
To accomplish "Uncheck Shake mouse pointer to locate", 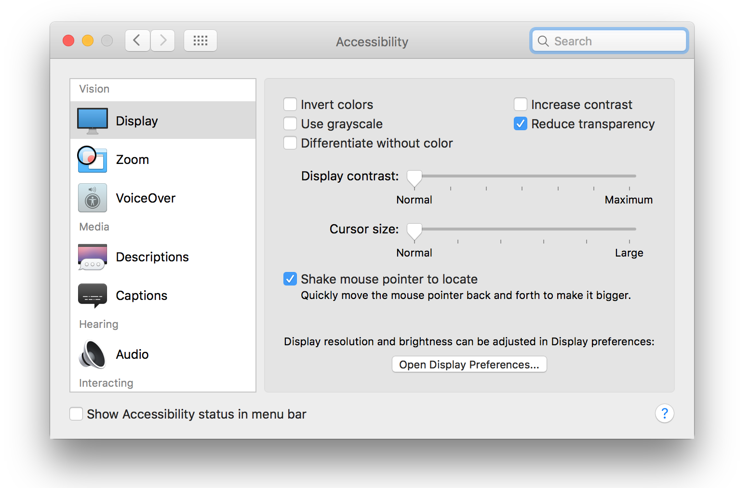I will (x=290, y=279).
